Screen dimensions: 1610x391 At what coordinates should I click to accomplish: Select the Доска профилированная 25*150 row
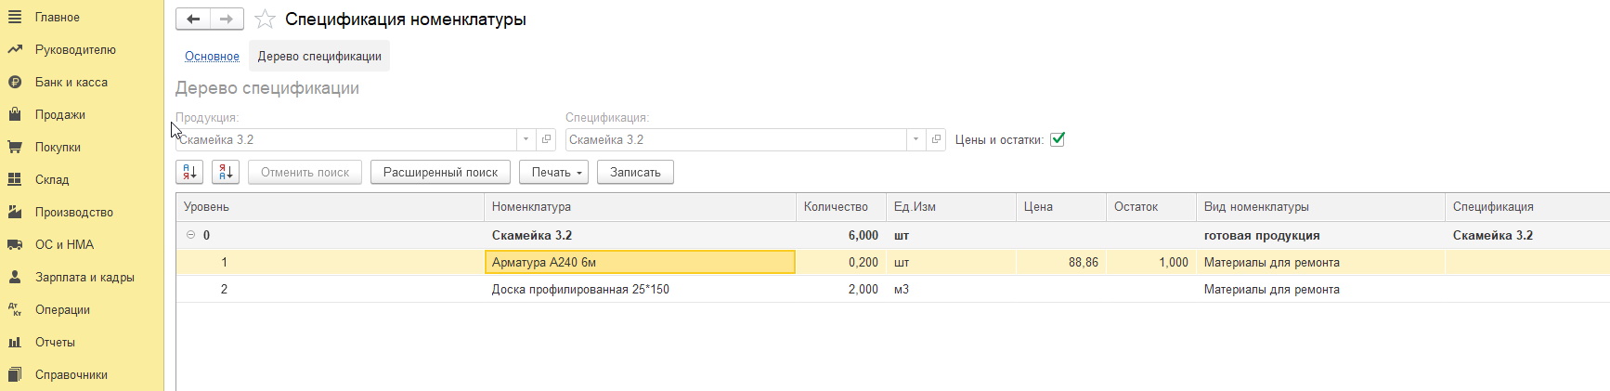pos(892,289)
